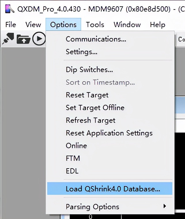The height and width of the screenshot is (219, 185).
Task: Select the FTM mode entry
Action: (x=110, y=158)
